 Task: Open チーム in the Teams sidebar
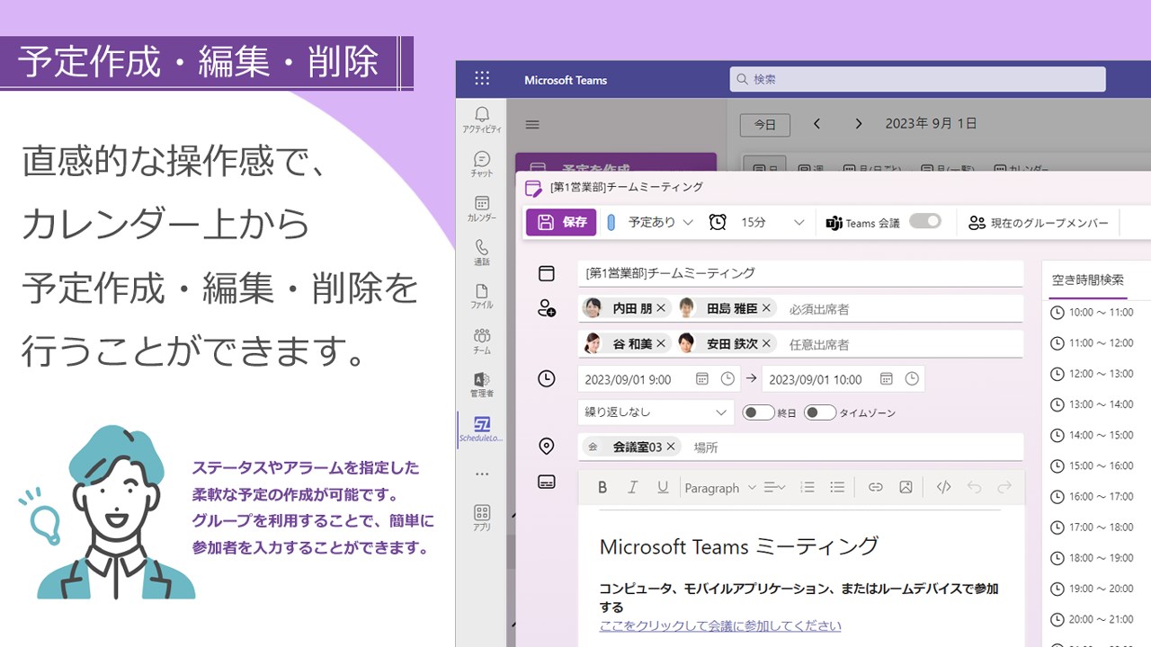pos(482,340)
